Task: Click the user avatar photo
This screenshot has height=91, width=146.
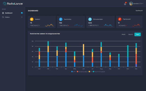Action: point(131,4)
